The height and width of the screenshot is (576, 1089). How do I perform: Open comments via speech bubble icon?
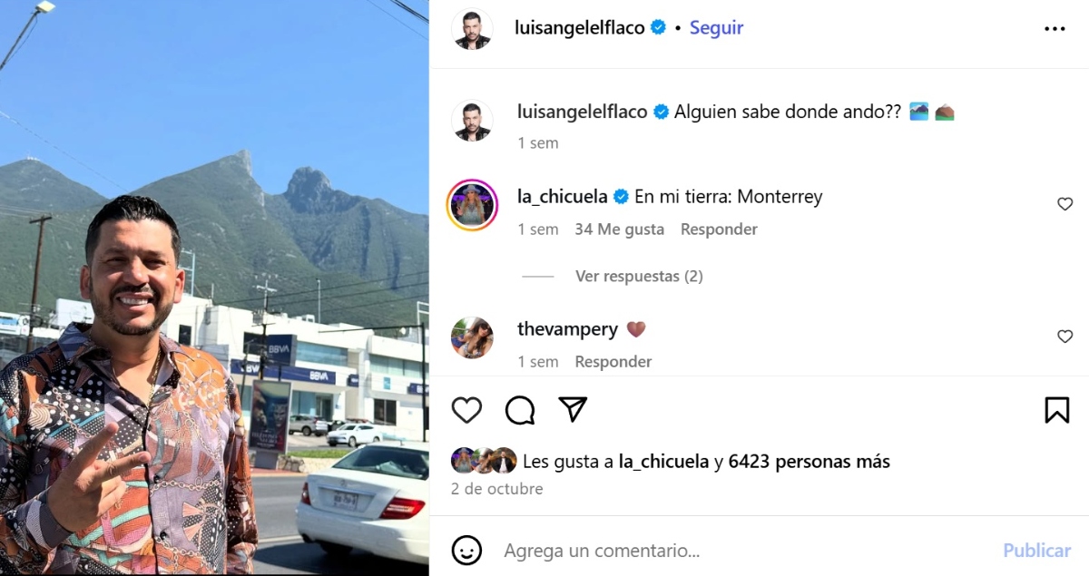520,410
